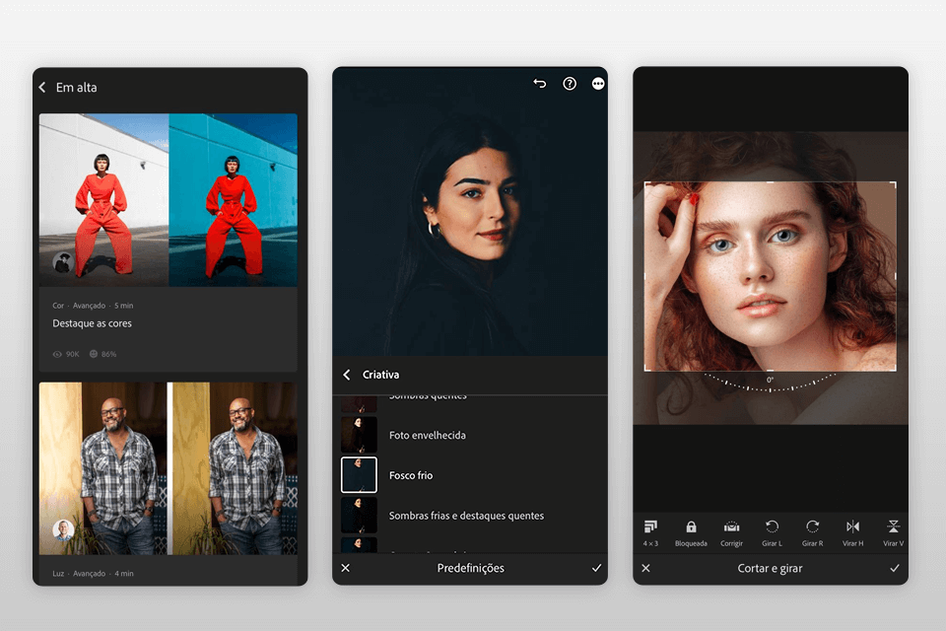946x631 pixels.
Task: Tap the author avatar on the plaid shirt tutorial
Action: pyautogui.click(x=63, y=529)
